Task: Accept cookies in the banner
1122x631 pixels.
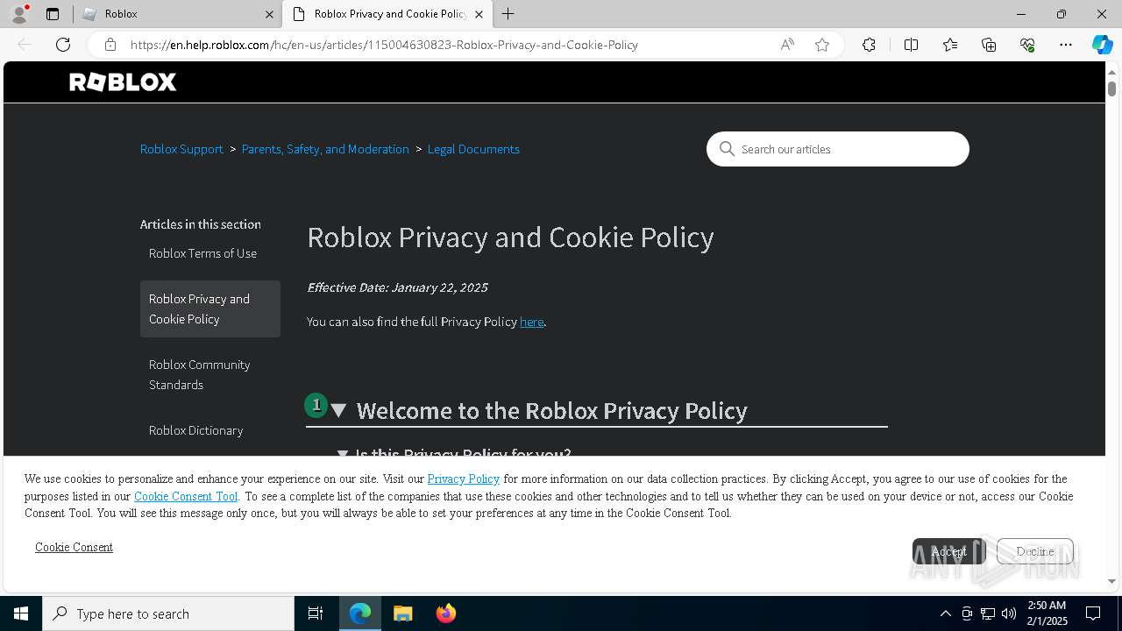Action: [x=948, y=551]
